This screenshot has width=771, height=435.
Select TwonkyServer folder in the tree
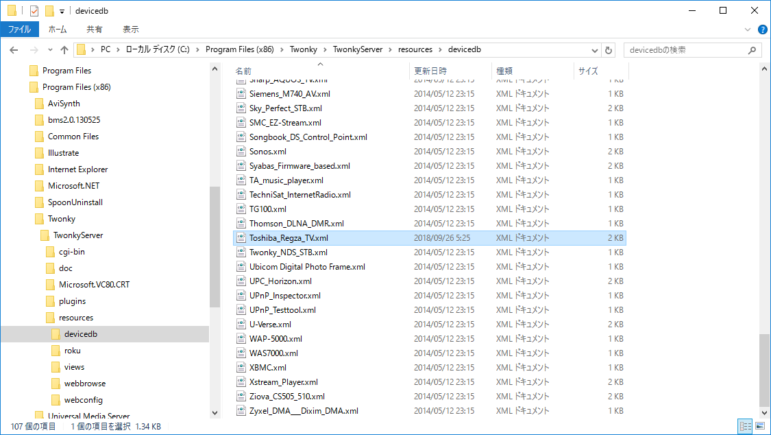pos(78,236)
